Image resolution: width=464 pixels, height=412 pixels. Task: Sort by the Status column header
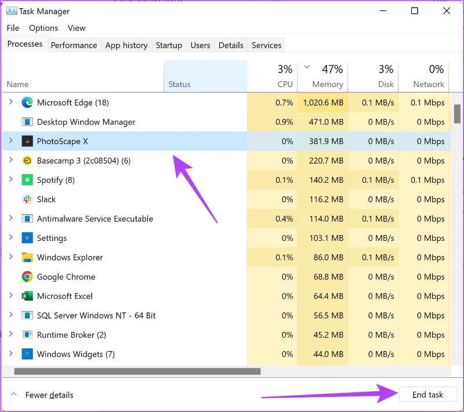click(205, 77)
